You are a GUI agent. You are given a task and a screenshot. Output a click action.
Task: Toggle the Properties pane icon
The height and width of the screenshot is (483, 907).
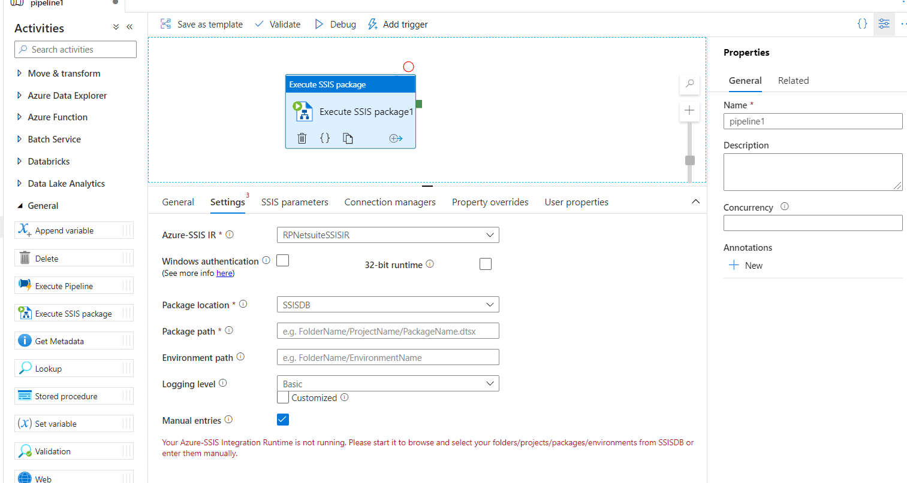884,24
